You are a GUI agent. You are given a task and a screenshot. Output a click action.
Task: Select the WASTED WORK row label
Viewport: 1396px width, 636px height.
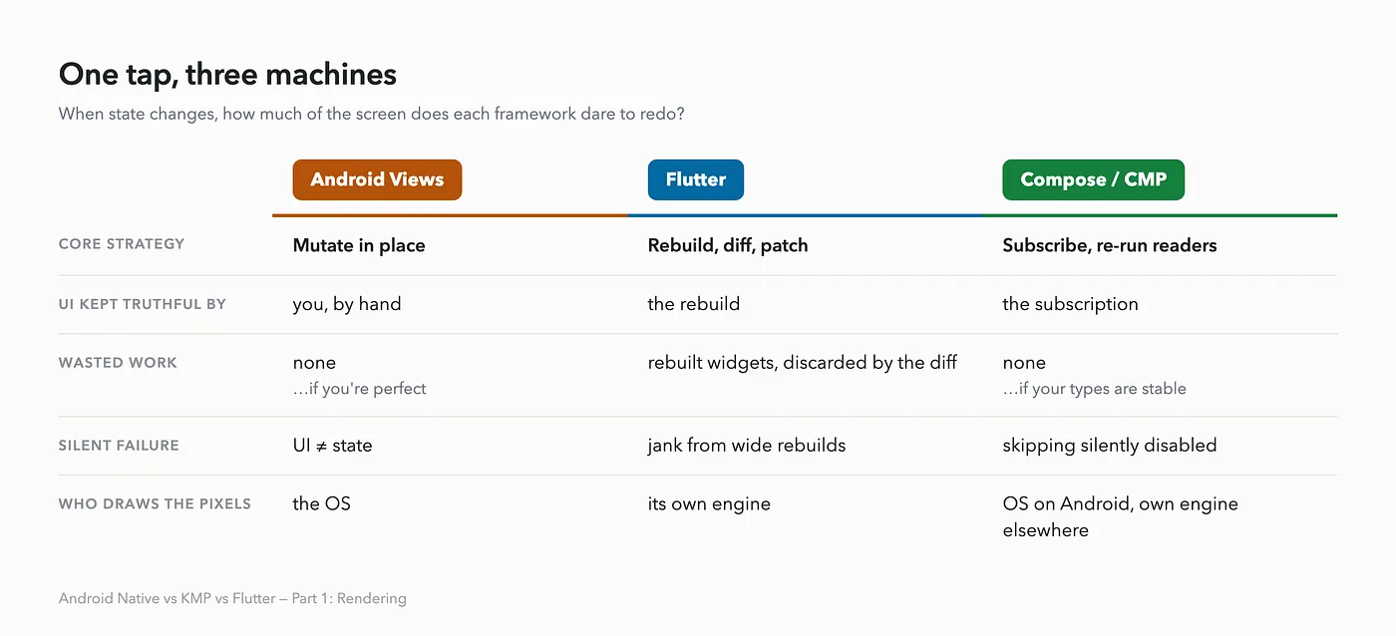click(x=118, y=363)
